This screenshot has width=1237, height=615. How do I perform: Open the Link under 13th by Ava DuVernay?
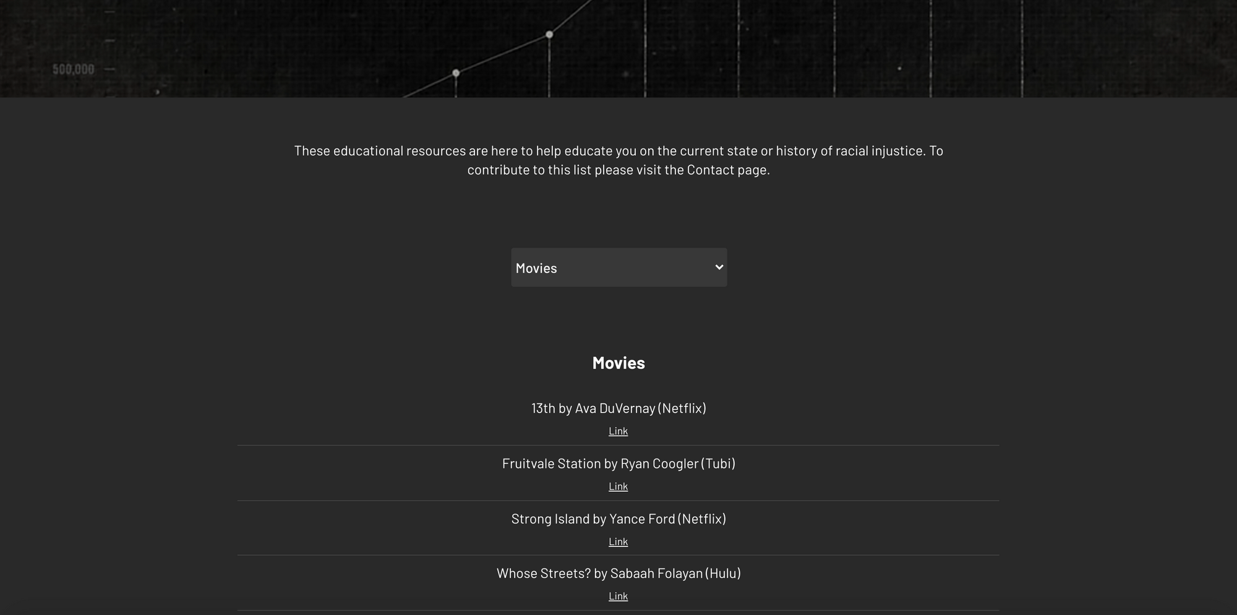pos(618,431)
